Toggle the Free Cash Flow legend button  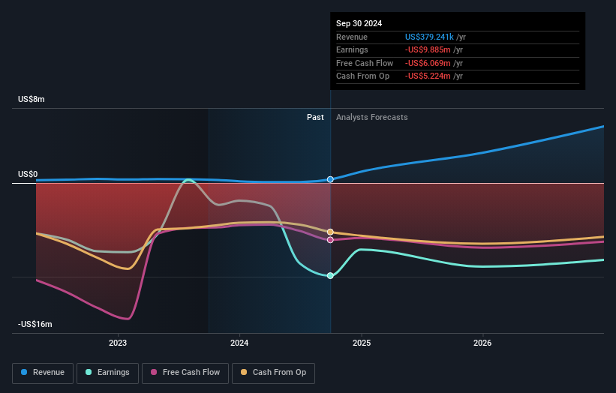(x=185, y=373)
